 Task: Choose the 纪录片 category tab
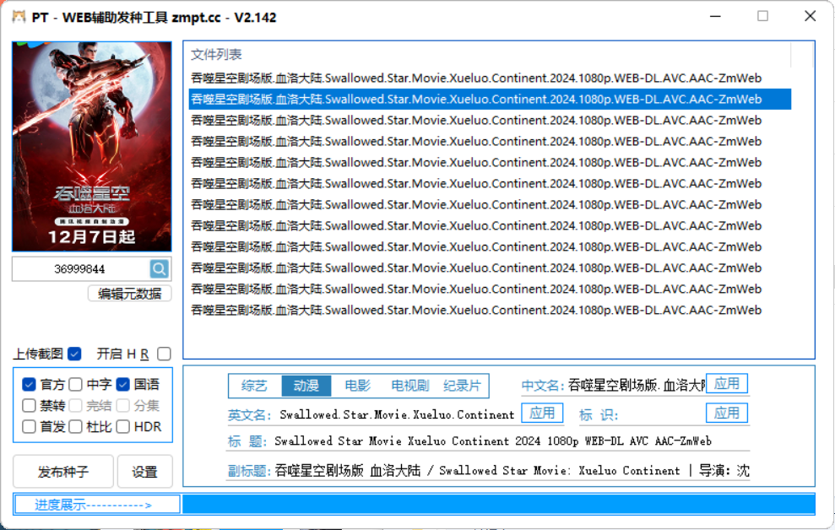[462, 386]
